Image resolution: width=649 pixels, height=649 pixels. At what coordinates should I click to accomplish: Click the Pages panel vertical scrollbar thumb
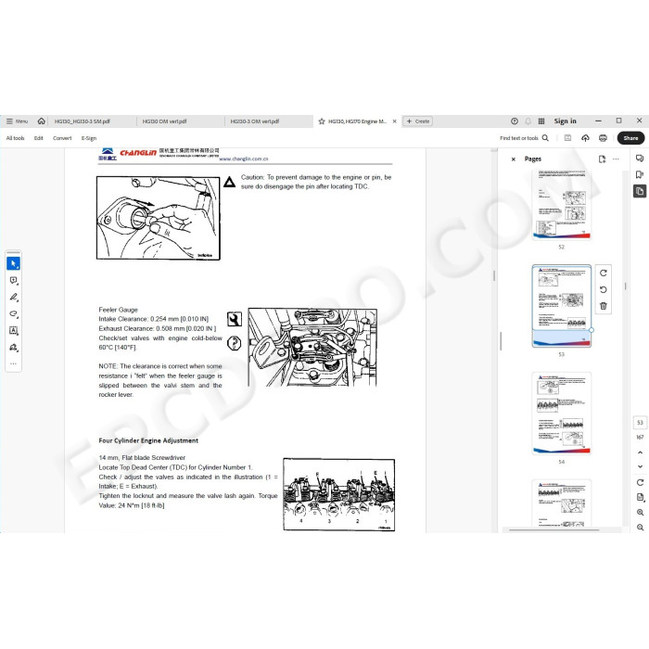pos(626,286)
